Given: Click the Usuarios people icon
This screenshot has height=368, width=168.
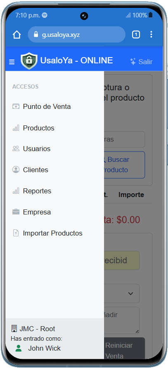Looking at the screenshot, I should click(16, 149).
